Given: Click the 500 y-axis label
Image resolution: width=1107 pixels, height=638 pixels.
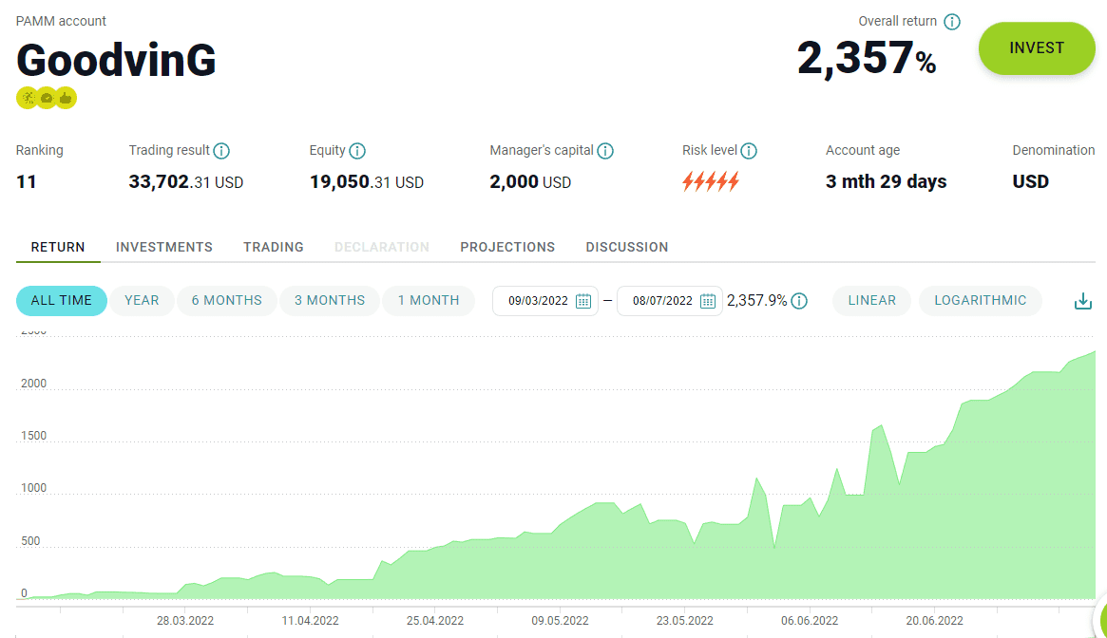Looking at the screenshot, I should (x=30, y=540).
